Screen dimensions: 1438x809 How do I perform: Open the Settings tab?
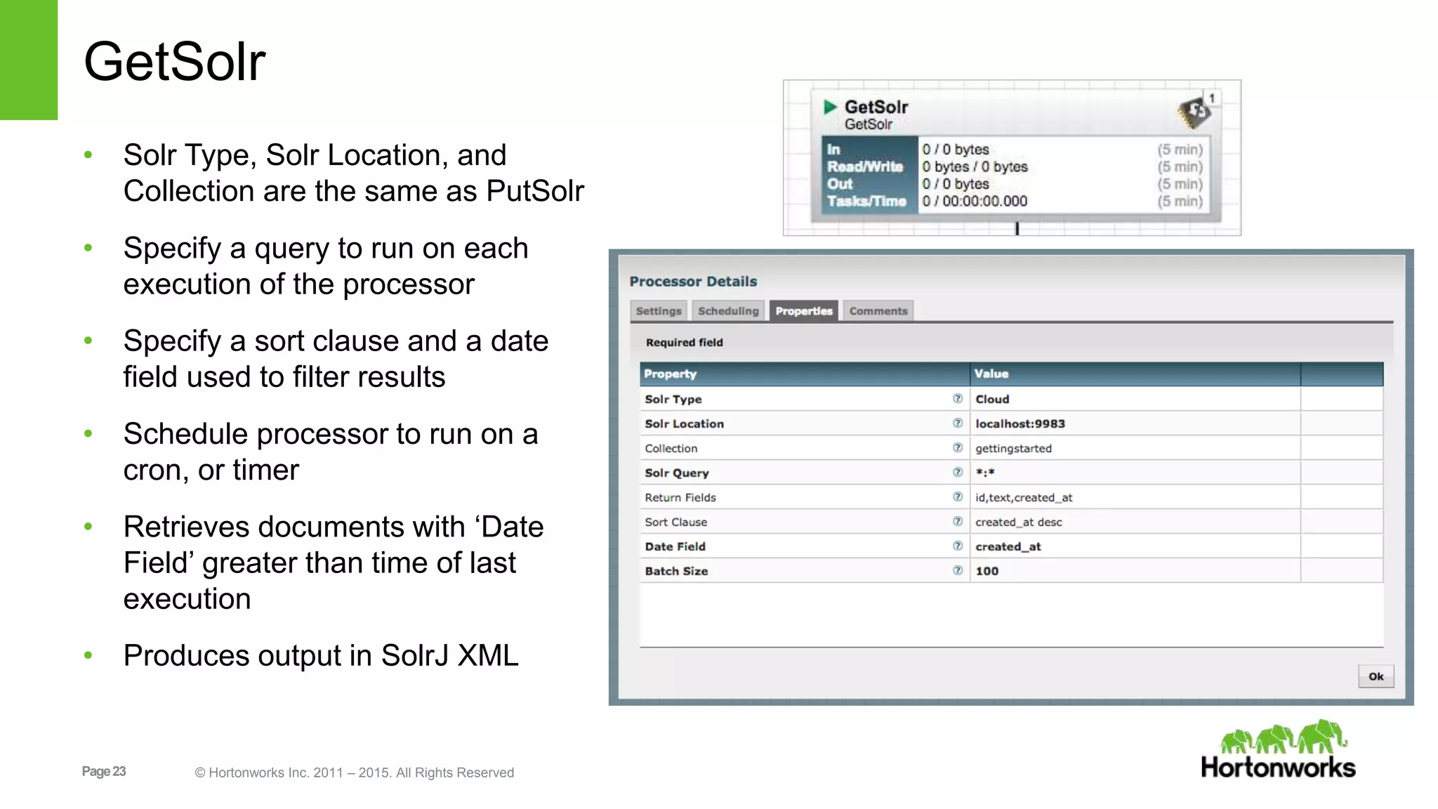click(x=658, y=311)
